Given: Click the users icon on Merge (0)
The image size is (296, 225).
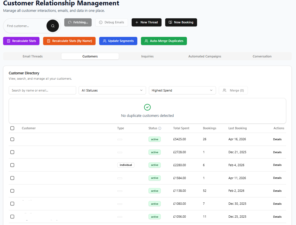Looking at the screenshot, I should (x=224, y=90).
